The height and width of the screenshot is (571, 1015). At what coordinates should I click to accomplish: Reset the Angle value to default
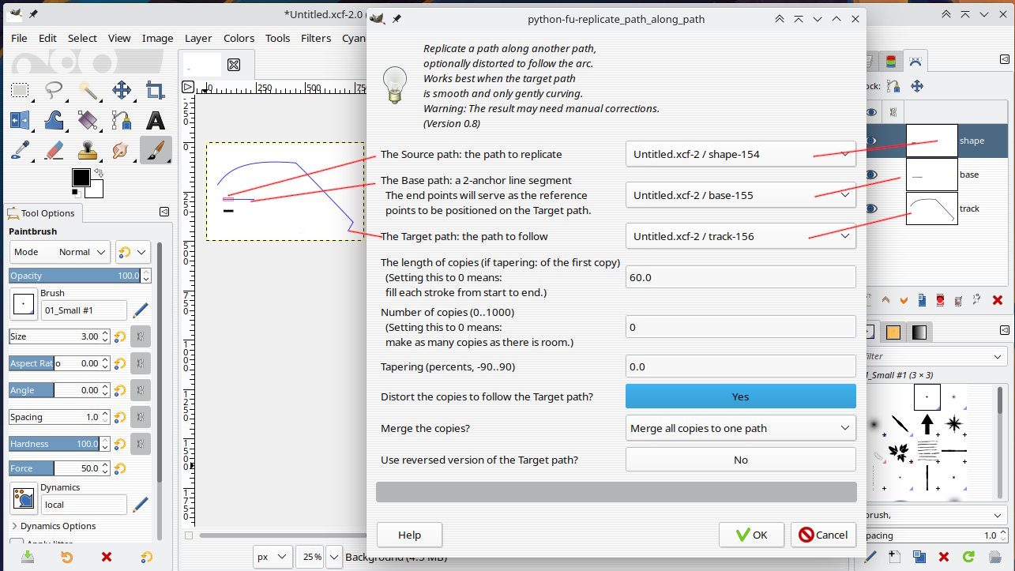click(120, 390)
